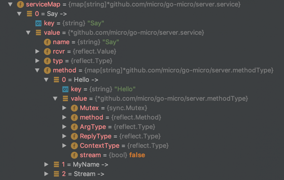Expand the 1 = MyName entry
The width and height of the screenshot is (284, 180).
(x=46, y=164)
